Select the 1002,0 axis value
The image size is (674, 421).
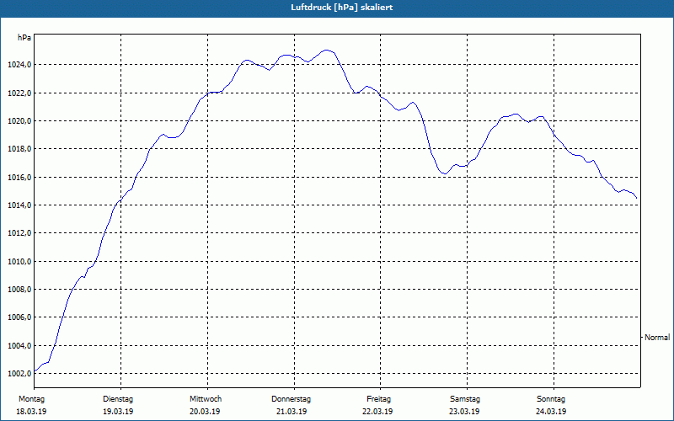point(19,374)
